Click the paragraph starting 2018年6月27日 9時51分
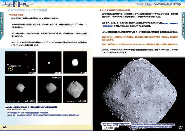 pos(140,15)
